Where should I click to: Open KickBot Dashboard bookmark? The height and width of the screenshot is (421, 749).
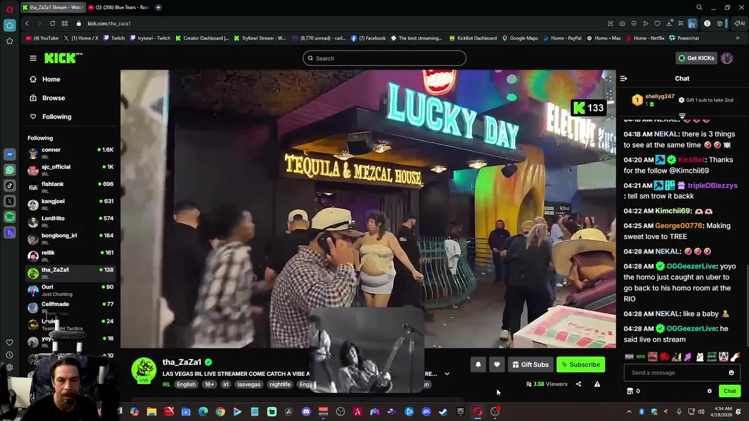pyautogui.click(x=473, y=38)
